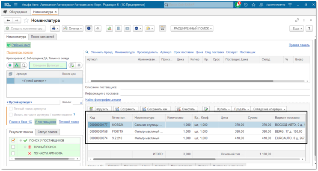Open Параметры поиска link

point(20,52)
